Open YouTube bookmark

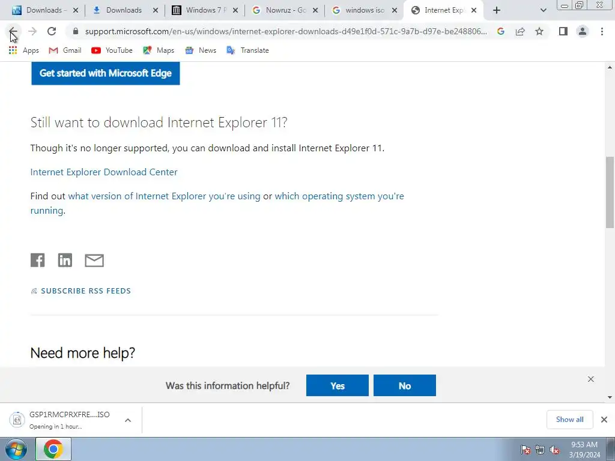click(112, 50)
